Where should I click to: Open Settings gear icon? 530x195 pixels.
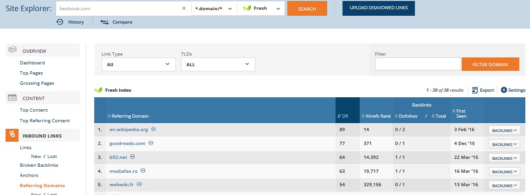tap(504, 90)
